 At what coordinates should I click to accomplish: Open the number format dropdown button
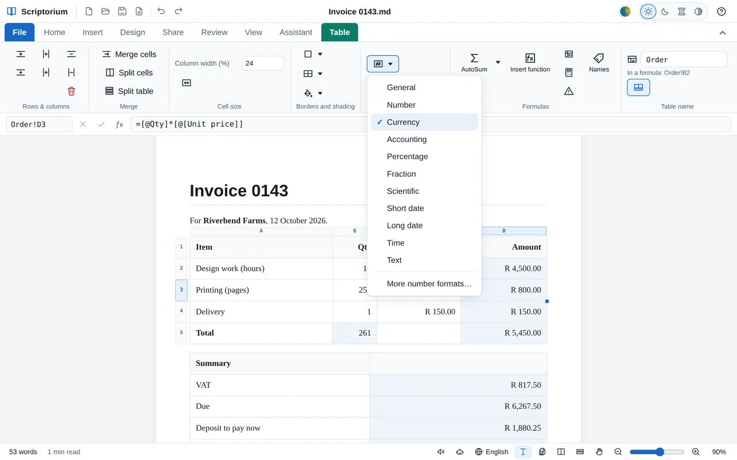tap(383, 64)
